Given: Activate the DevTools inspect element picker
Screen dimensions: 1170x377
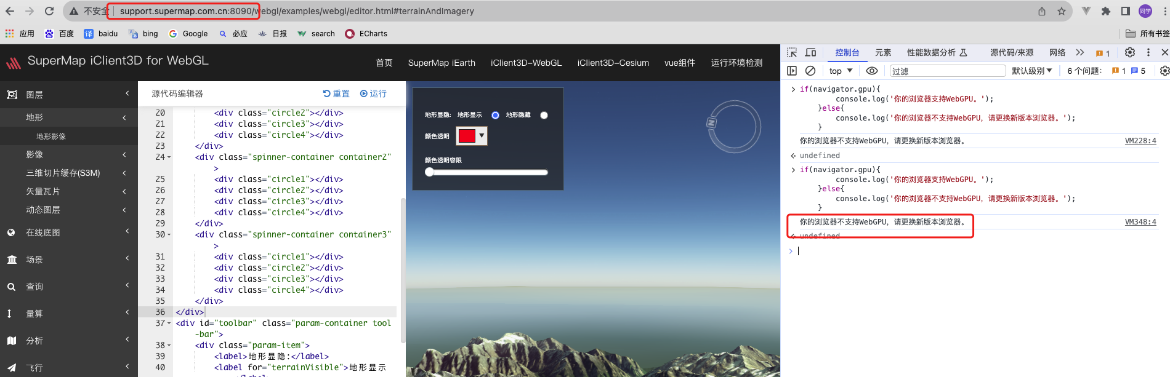Looking at the screenshot, I should pyautogui.click(x=792, y=53).
